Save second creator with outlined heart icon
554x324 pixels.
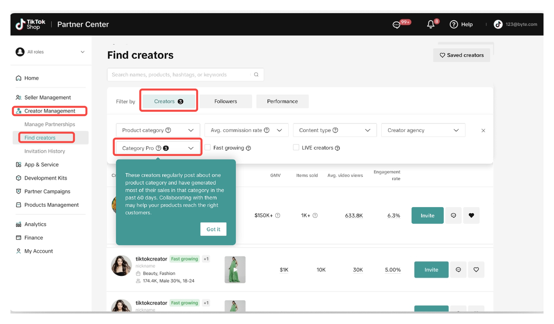(x=476, y=269)
